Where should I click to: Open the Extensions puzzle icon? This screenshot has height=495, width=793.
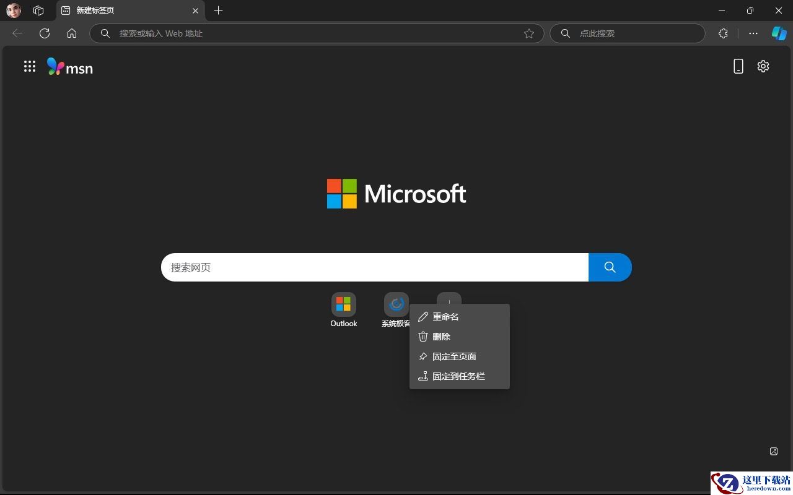(723, 33)
